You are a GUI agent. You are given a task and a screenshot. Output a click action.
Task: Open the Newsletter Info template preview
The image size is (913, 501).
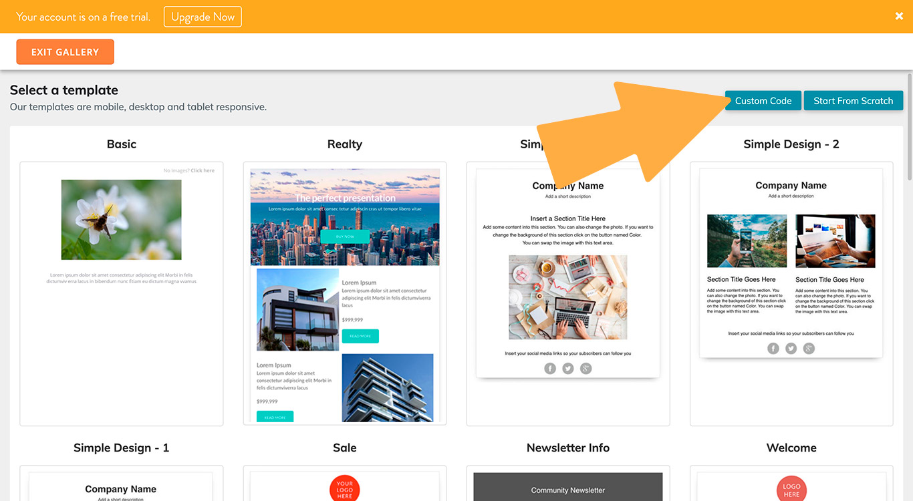(568, 483)
